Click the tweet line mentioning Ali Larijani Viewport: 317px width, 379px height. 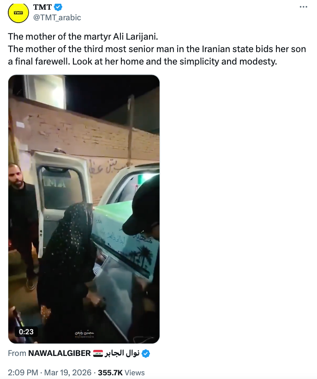tap(83, 36)
